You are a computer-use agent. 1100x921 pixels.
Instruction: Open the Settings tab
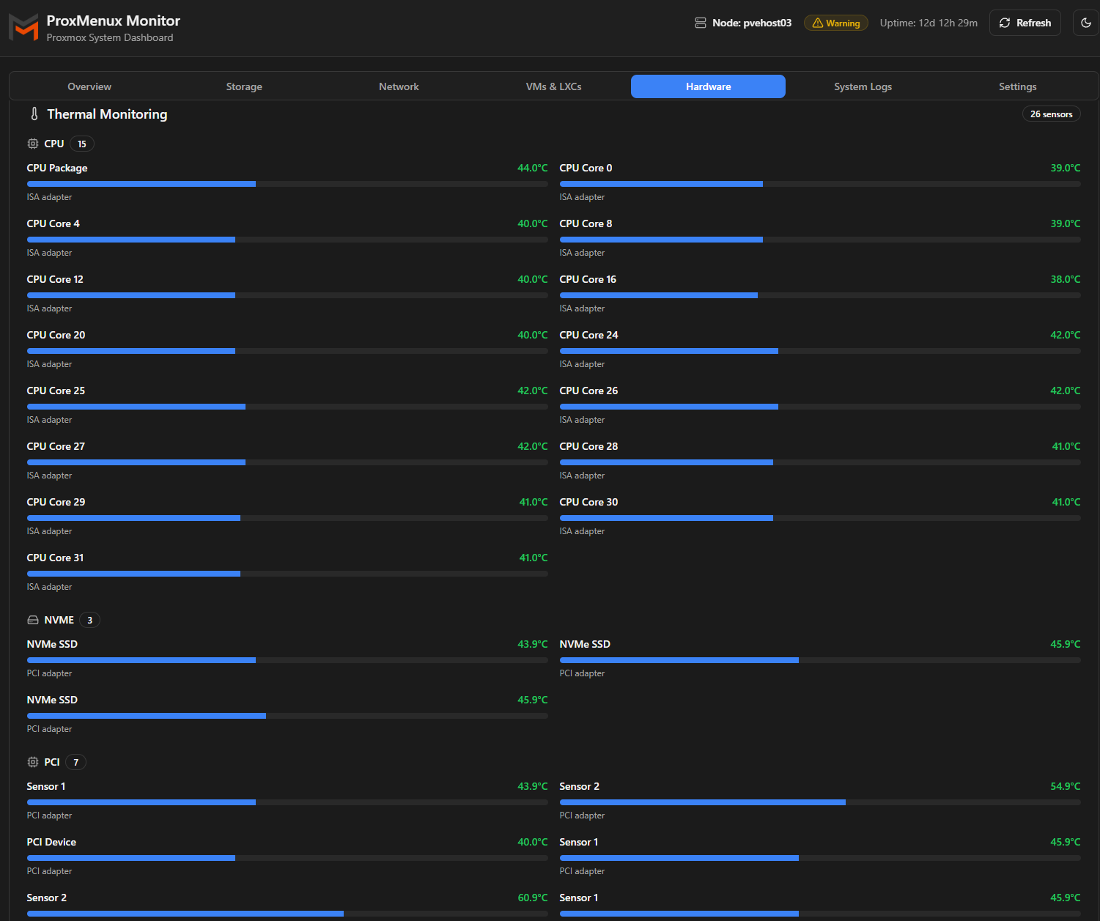pyautogui.click(x=1017, y=86)
